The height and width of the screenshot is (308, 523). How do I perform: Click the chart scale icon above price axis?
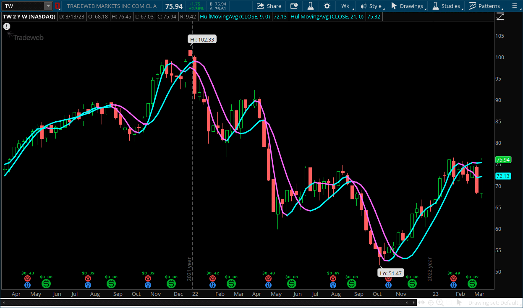500,17
